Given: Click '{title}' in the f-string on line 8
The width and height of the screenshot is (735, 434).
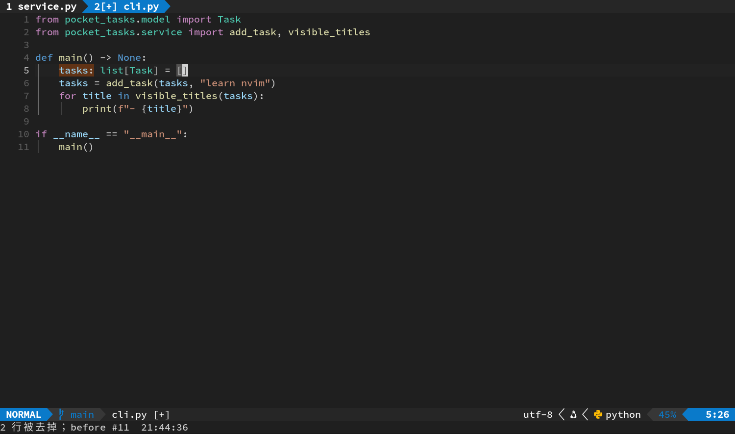Looking at the screenshot, I should [162, 108].
